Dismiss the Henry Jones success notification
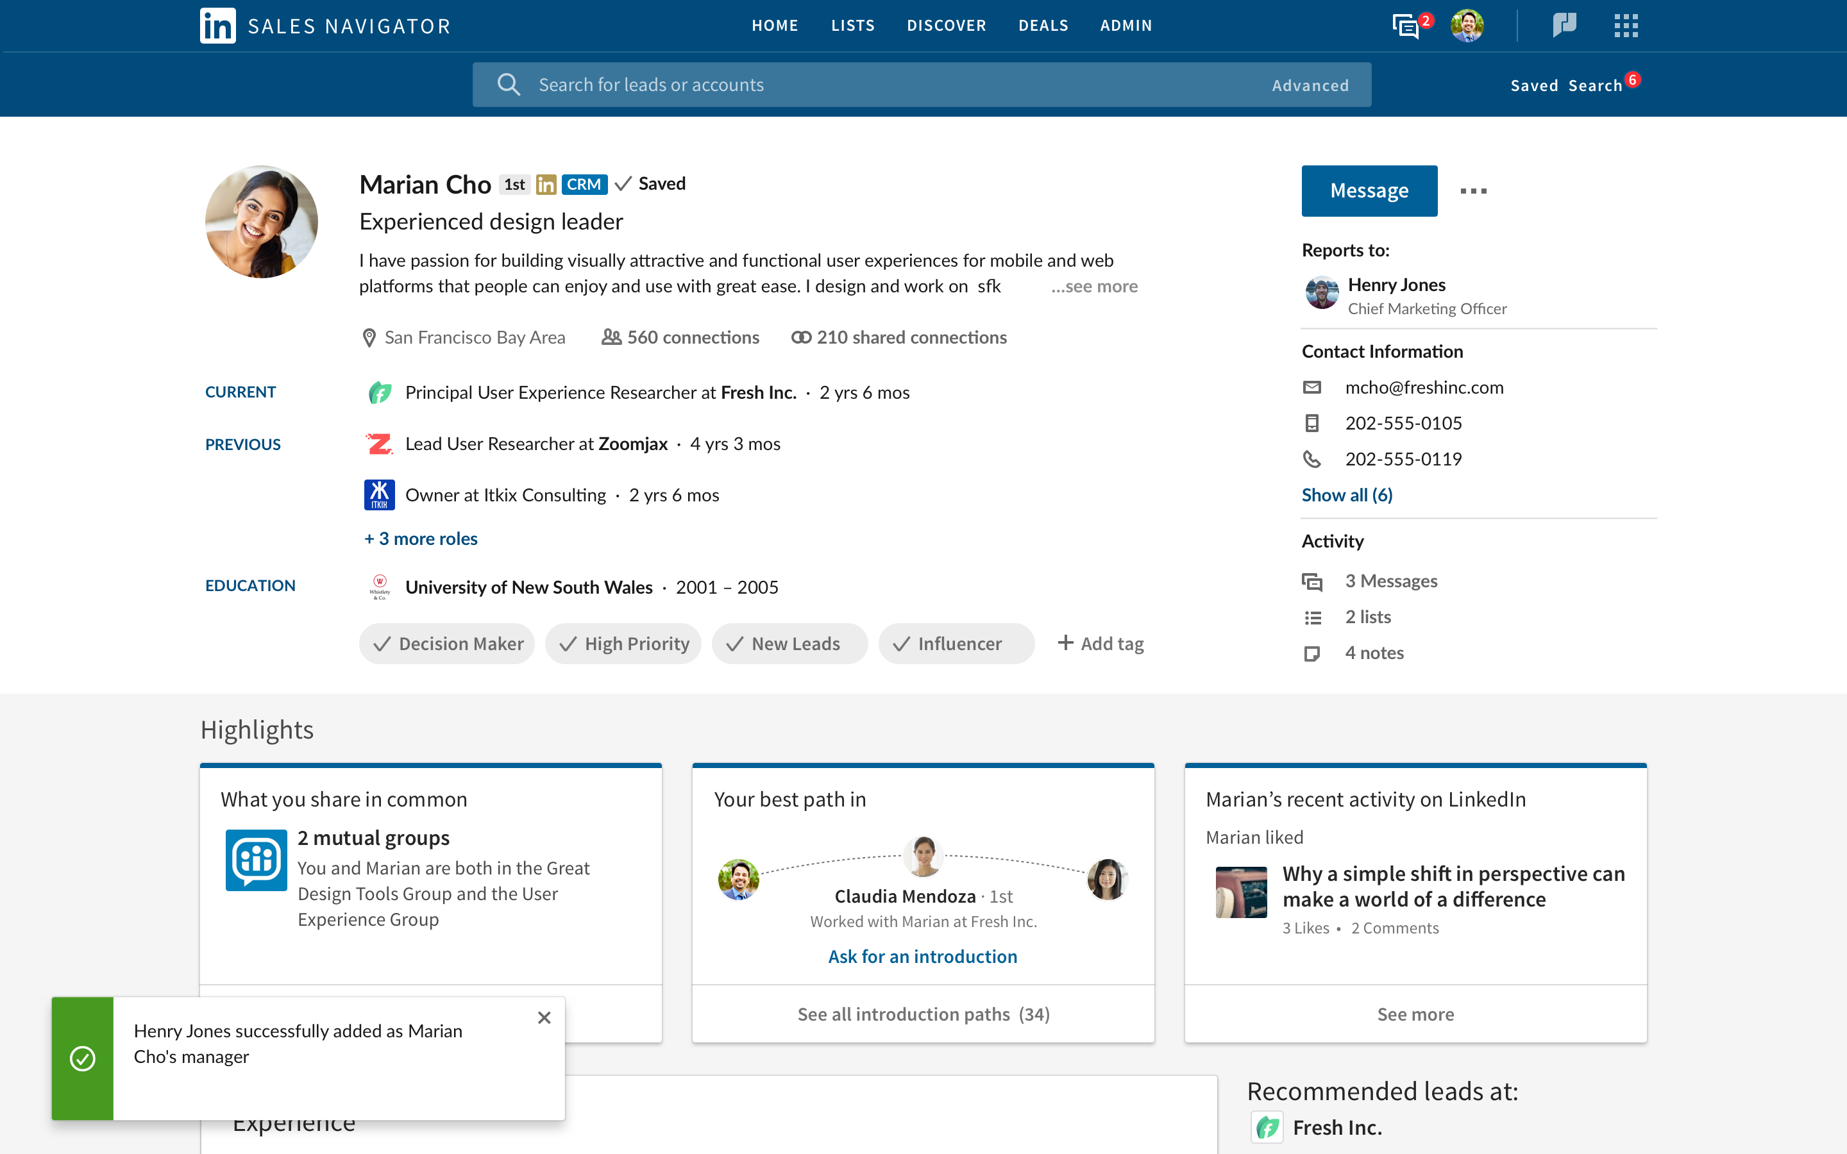This screenshot has height=1154, width=1847. (x=544, y=1017)
